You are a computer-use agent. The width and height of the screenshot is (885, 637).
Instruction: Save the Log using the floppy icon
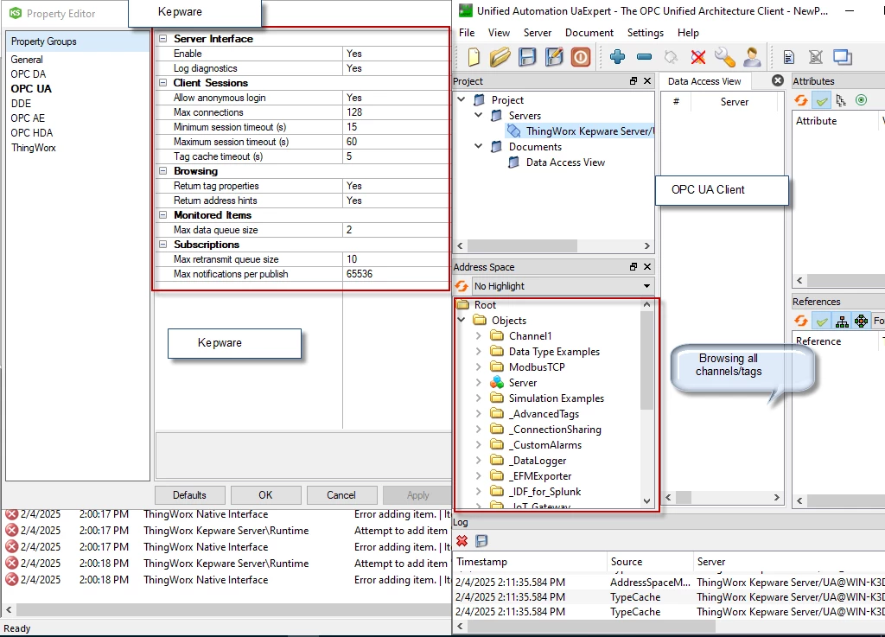[x=481, y=541]
